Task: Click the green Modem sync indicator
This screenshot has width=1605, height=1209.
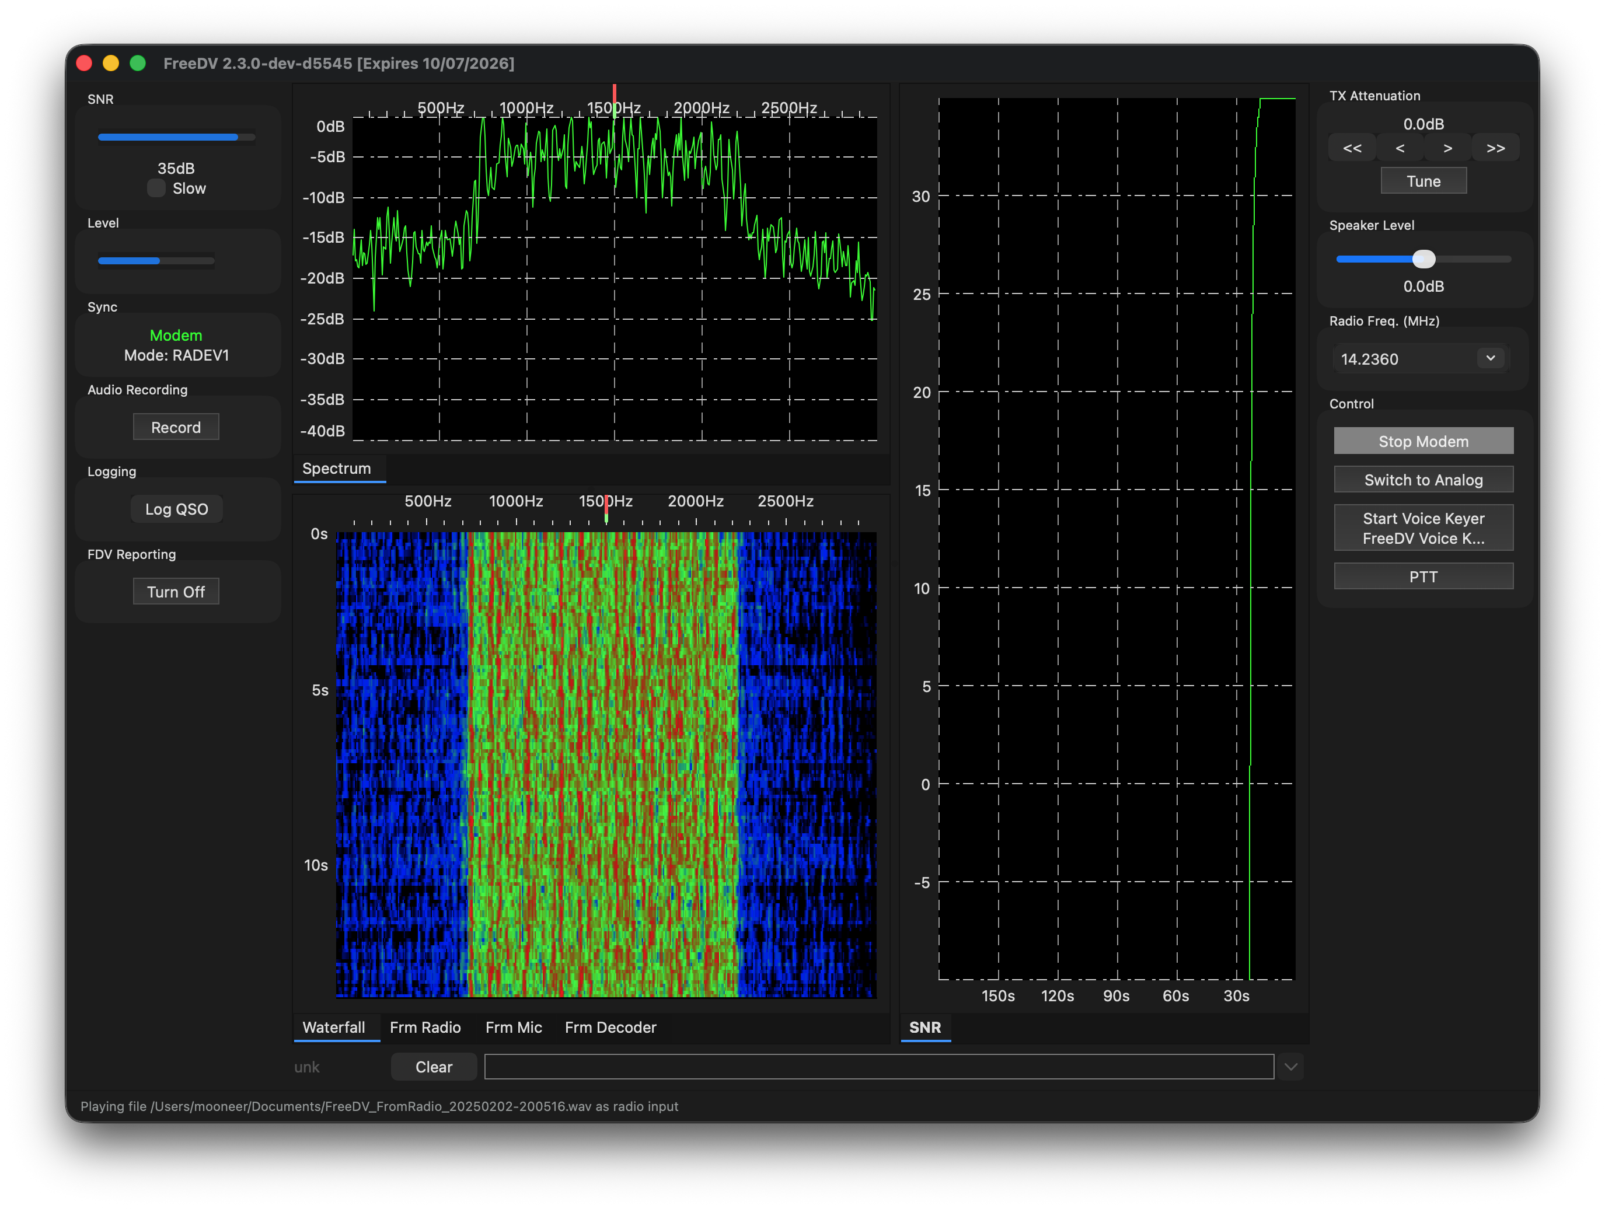Action: 176,335
